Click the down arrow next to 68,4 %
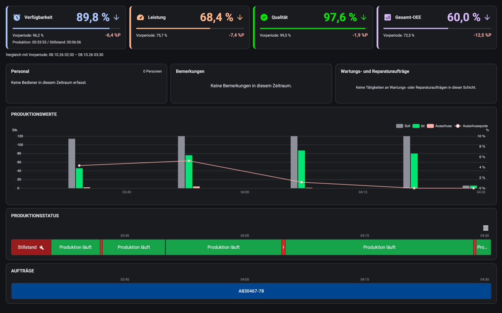 (240, 17)
